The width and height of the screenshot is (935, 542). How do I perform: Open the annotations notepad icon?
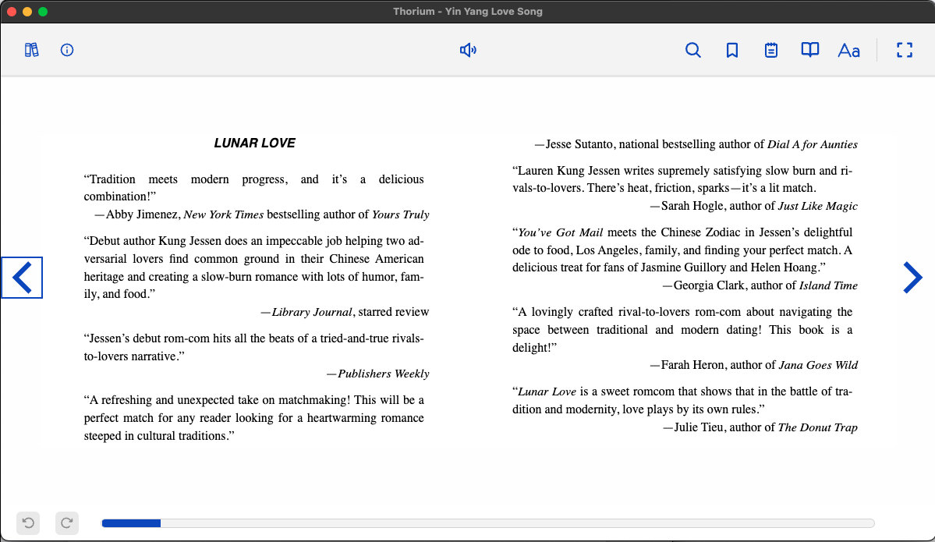pyautogui.click(x=770, y=50)
